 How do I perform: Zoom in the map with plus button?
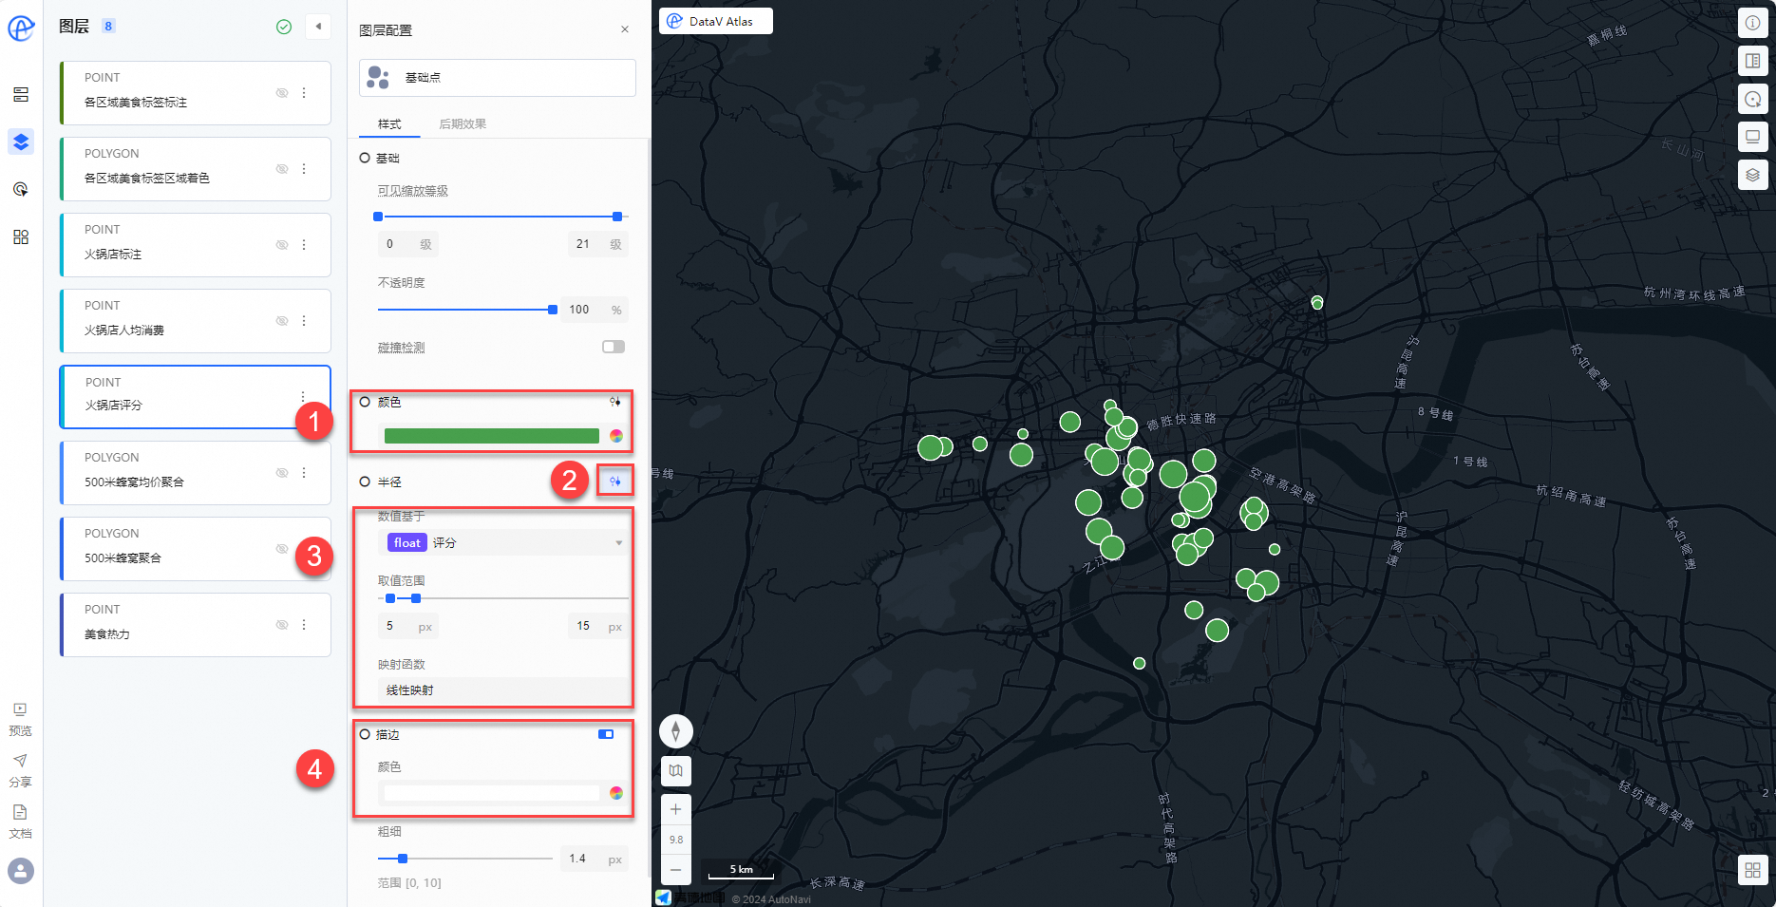click(x=676, y=809)
